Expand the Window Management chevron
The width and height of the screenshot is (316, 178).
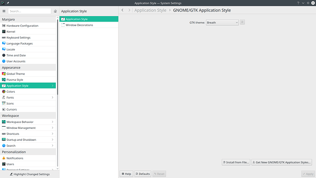coord(53,128)
